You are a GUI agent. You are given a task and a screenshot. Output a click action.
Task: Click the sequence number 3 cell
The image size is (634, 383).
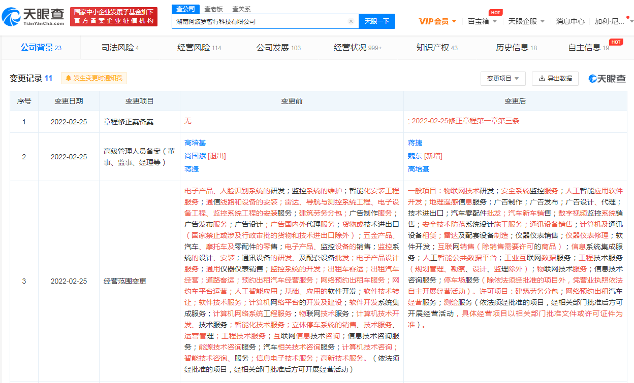pos(24,281)
